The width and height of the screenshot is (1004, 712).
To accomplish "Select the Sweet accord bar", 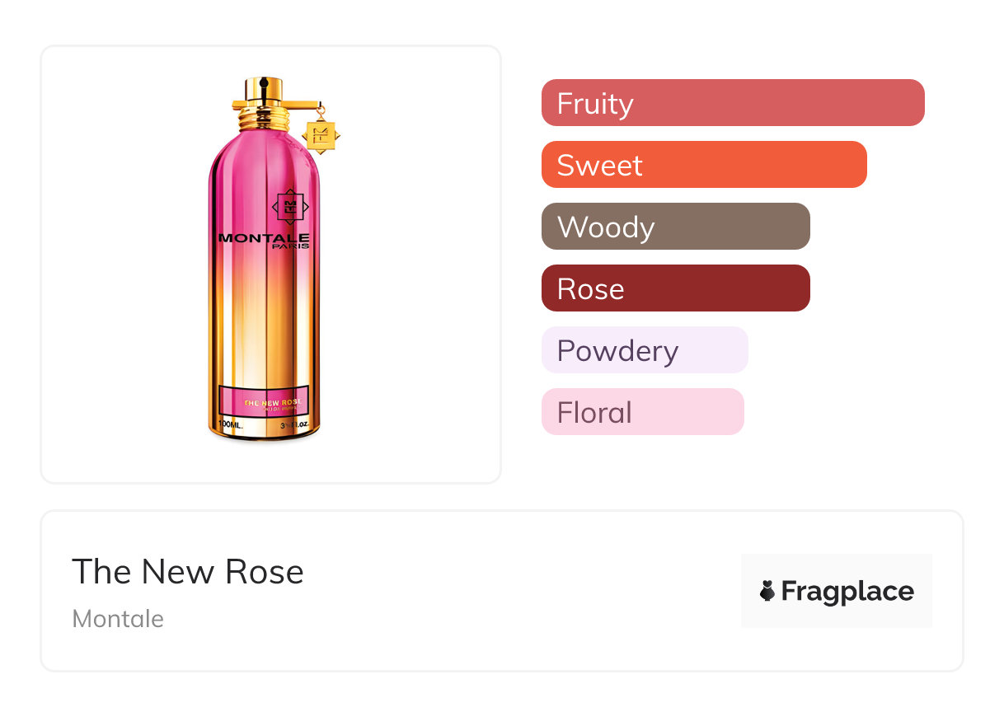I will [704, 165].
